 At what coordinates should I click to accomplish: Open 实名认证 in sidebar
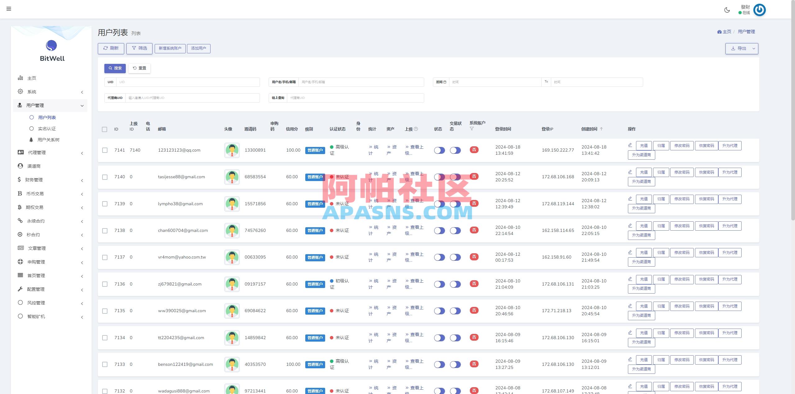(x=47, y=129)
